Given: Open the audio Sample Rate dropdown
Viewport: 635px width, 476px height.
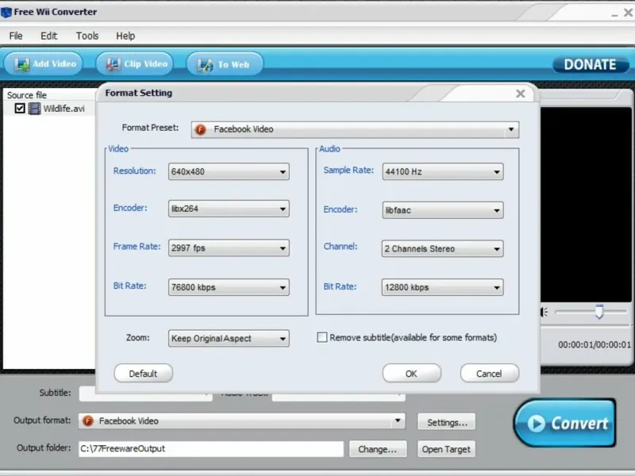Looking at the screenshot, I should [x=443, y=171].
